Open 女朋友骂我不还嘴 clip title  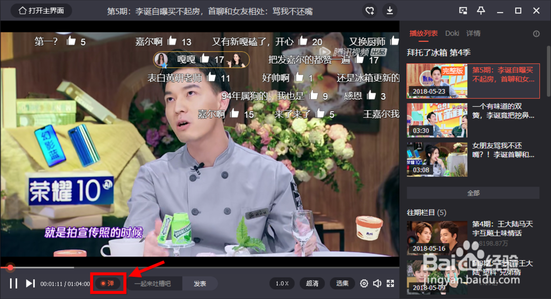click(x=503, y=150)
